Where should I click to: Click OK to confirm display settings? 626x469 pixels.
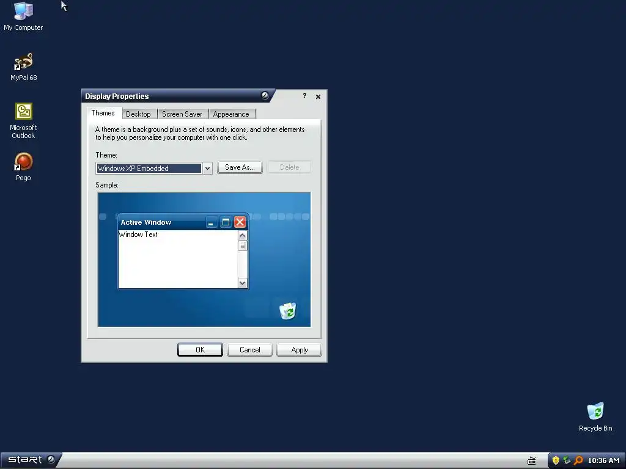click(200, 350)
